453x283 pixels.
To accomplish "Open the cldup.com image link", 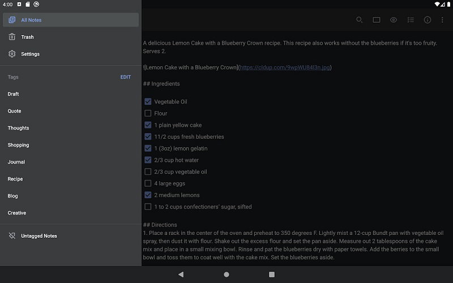I will (x=284, y=67).
